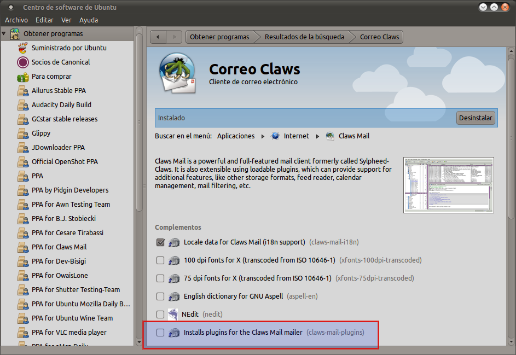The height and width of the screenshot is (355, 516).
Task: Click the main pane scroll up arrow
Action: coord(511,51)
